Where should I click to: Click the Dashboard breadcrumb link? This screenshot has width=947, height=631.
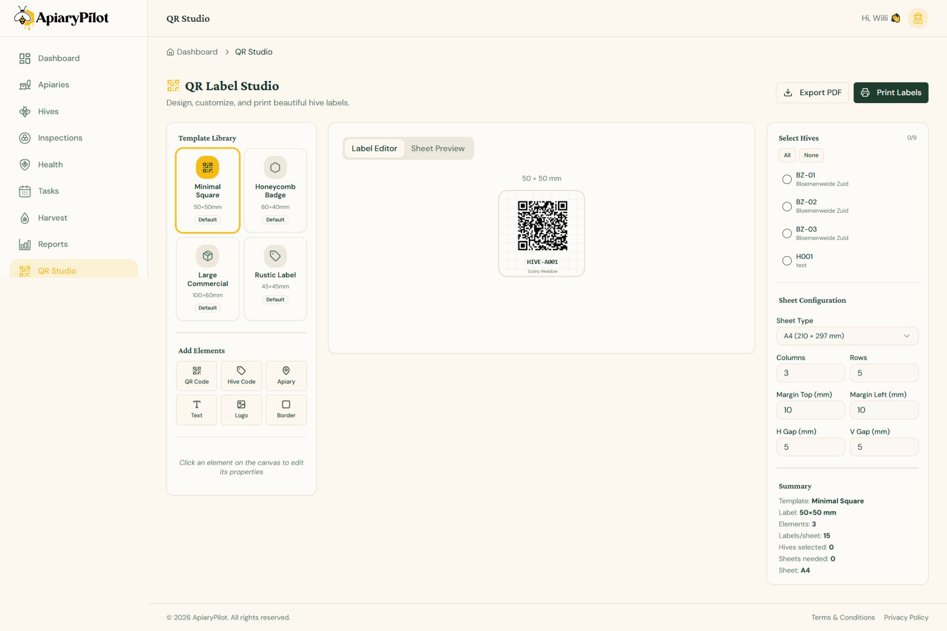click(x=192, y=52)
